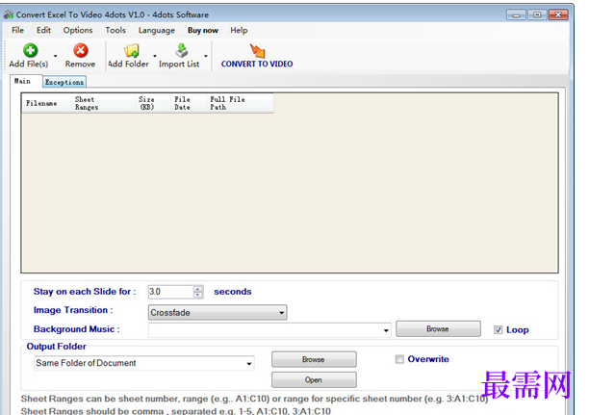Click Browse for background music
Screen dimensions: 589x415
pyautogui.click(x=438, y=329)
